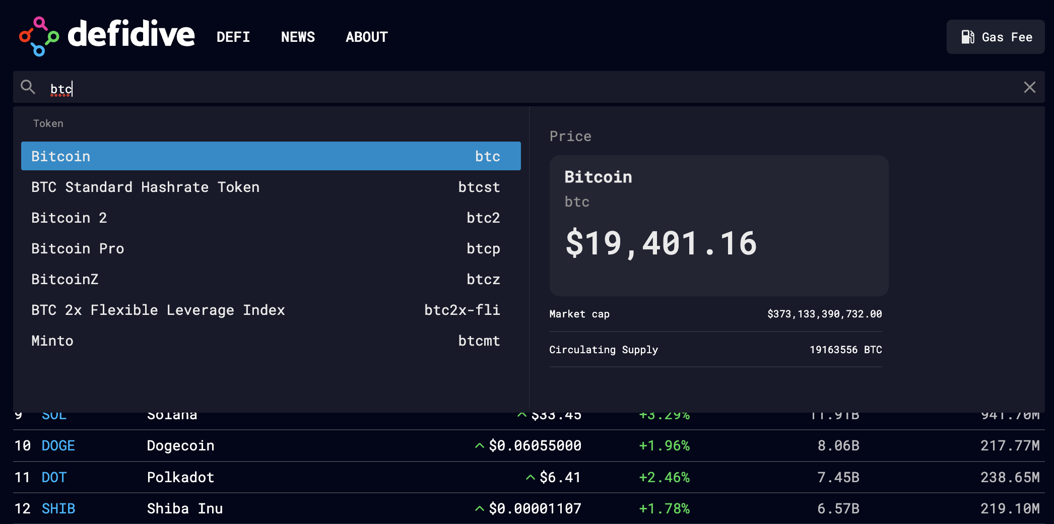Click Polkadot's 7.45B market cap
This screenshot has height=524, width=1054.
(x=838, y=477)
